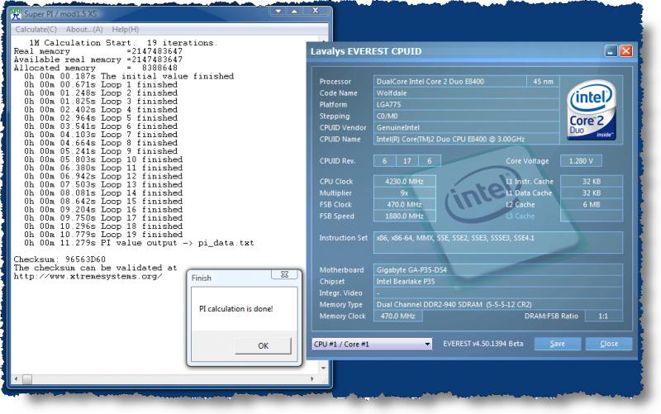Click the EVEREST v4.50.1394 Beta version label

pyautogui.click(x=483, y=344)
